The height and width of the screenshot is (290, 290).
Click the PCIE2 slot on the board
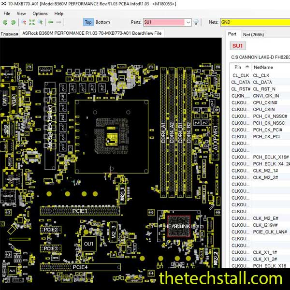click(50, 230)
